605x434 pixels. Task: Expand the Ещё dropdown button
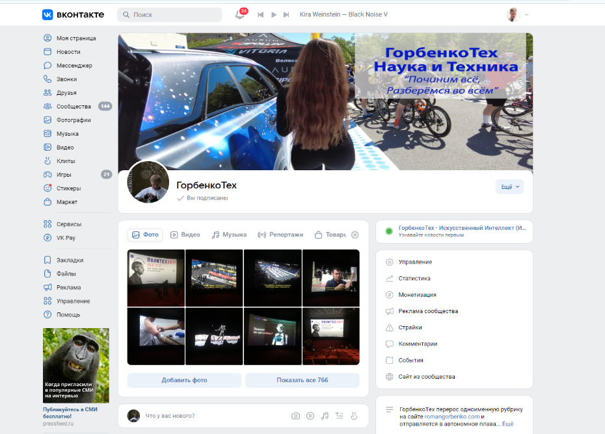tap(509, 187)
